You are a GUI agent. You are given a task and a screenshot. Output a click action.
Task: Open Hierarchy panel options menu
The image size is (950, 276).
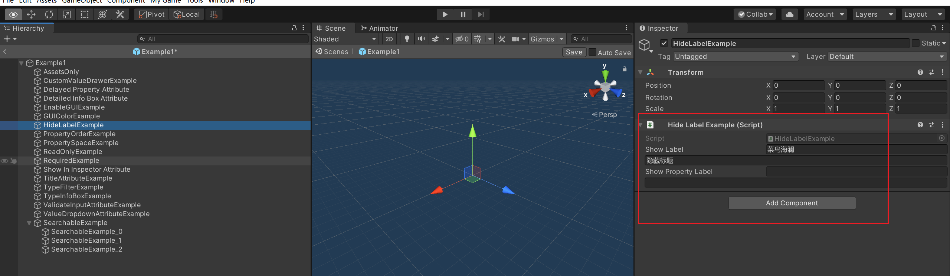304,28
